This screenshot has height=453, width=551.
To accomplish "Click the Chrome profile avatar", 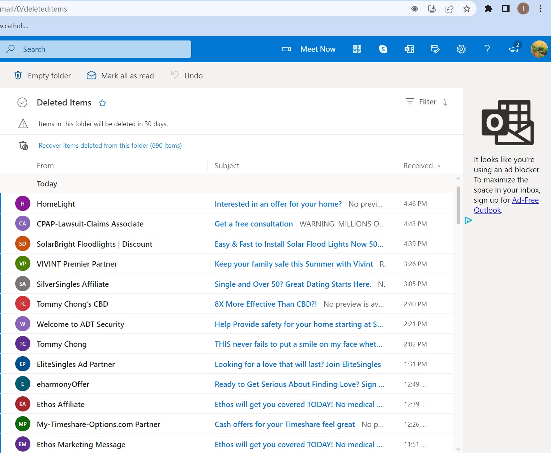I will tap(523, 9).
